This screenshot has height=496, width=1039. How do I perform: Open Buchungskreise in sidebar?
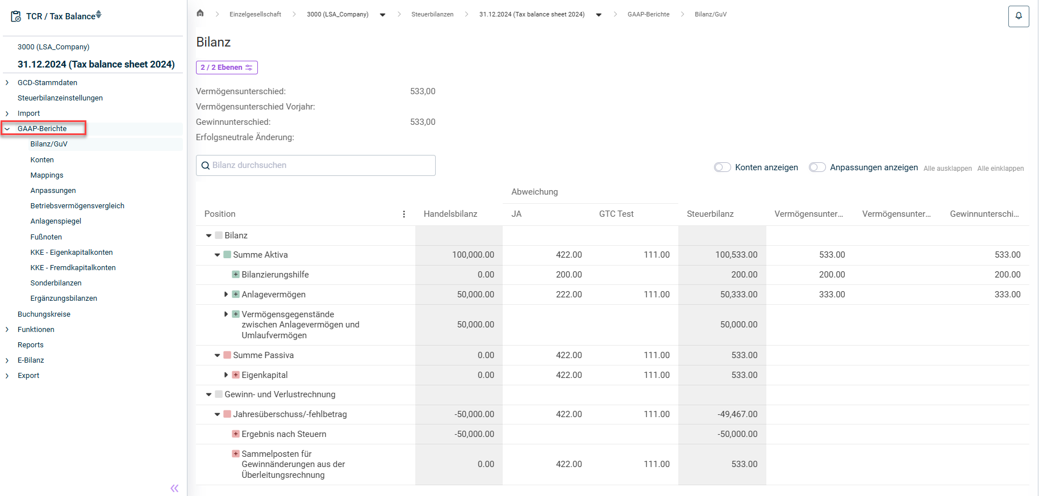click(44, 314)
